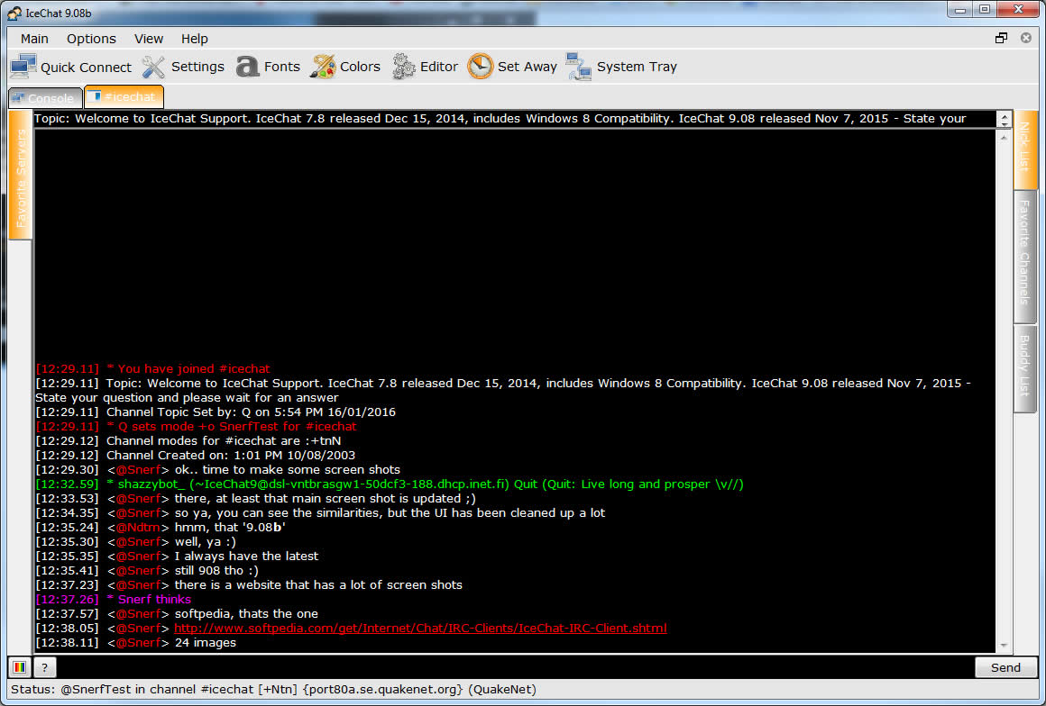Image resolution: width=1046 pixels, height=706 pixels.
Task: Expand the Buddy List side panel
Action: [1025, 368]
